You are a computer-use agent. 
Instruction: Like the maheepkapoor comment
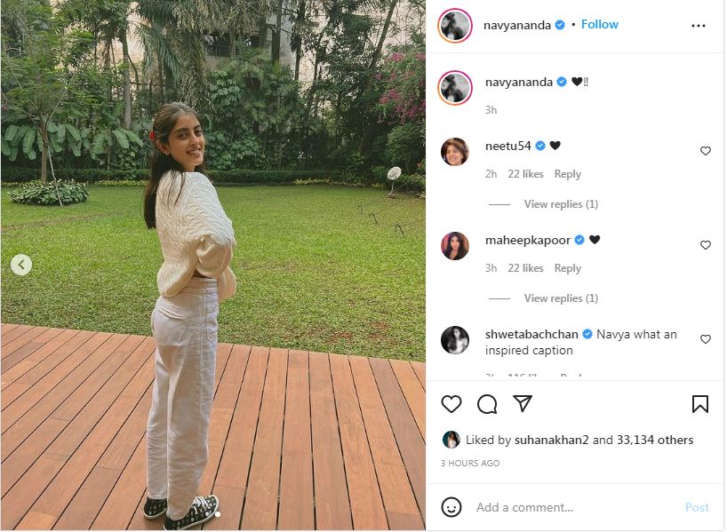[705, 244]
